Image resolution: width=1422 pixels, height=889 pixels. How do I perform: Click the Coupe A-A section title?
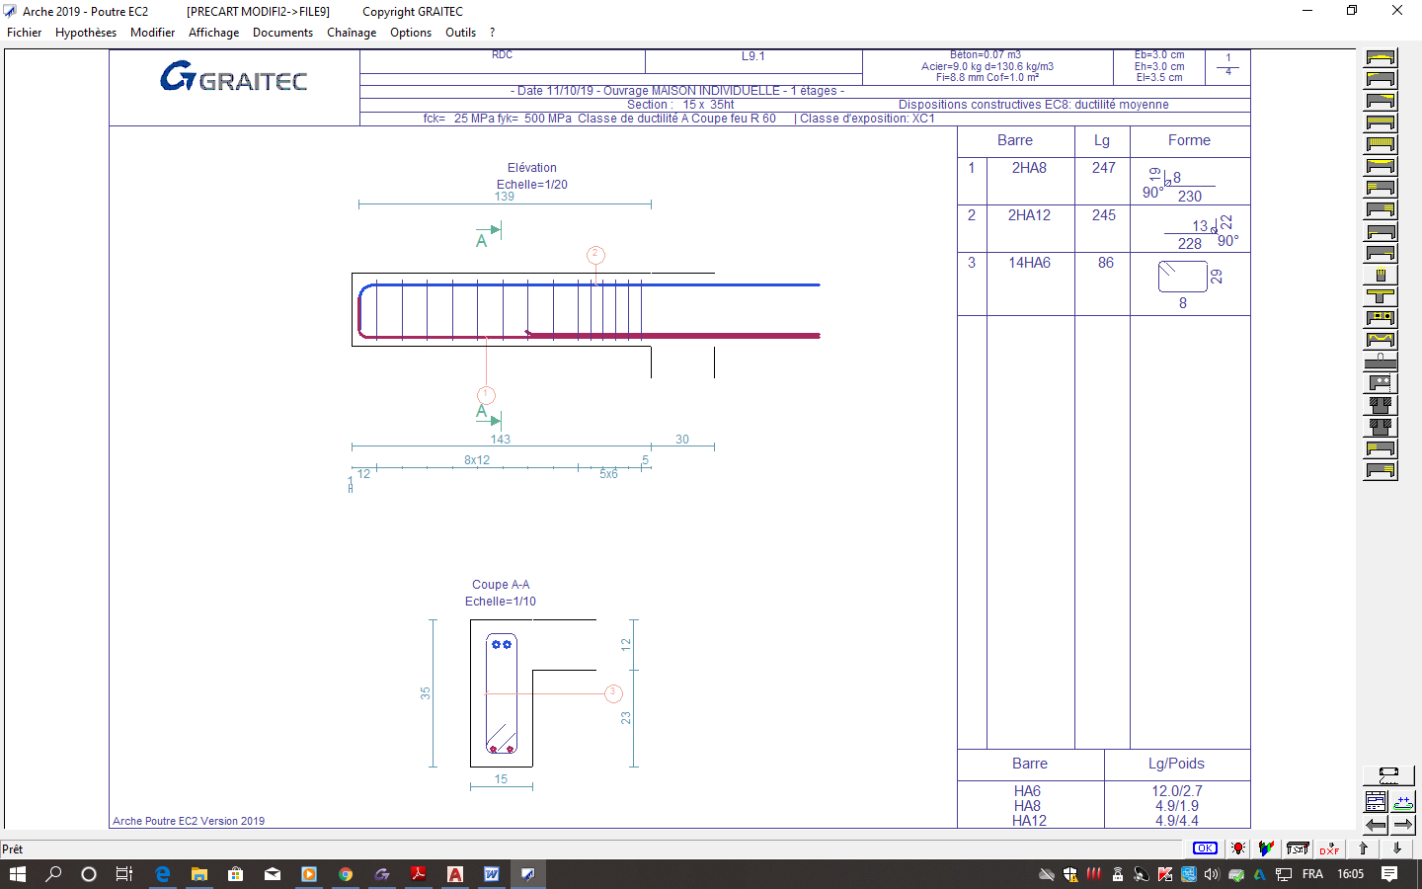coord(501,585)
